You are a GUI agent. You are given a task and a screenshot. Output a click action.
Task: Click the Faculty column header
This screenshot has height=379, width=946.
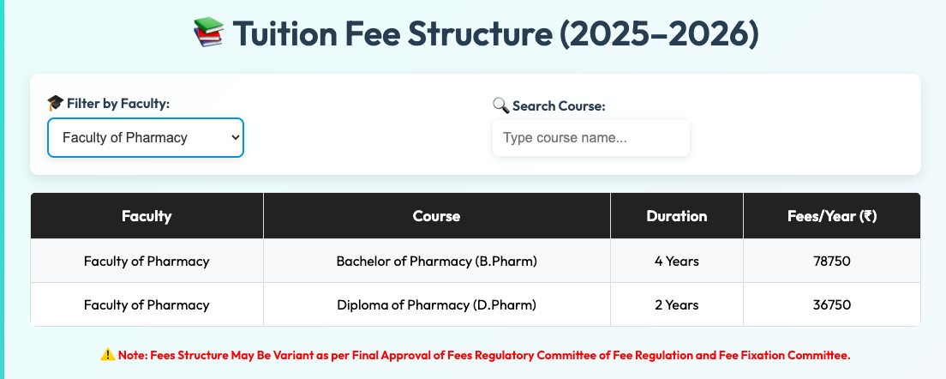[147, 216]
